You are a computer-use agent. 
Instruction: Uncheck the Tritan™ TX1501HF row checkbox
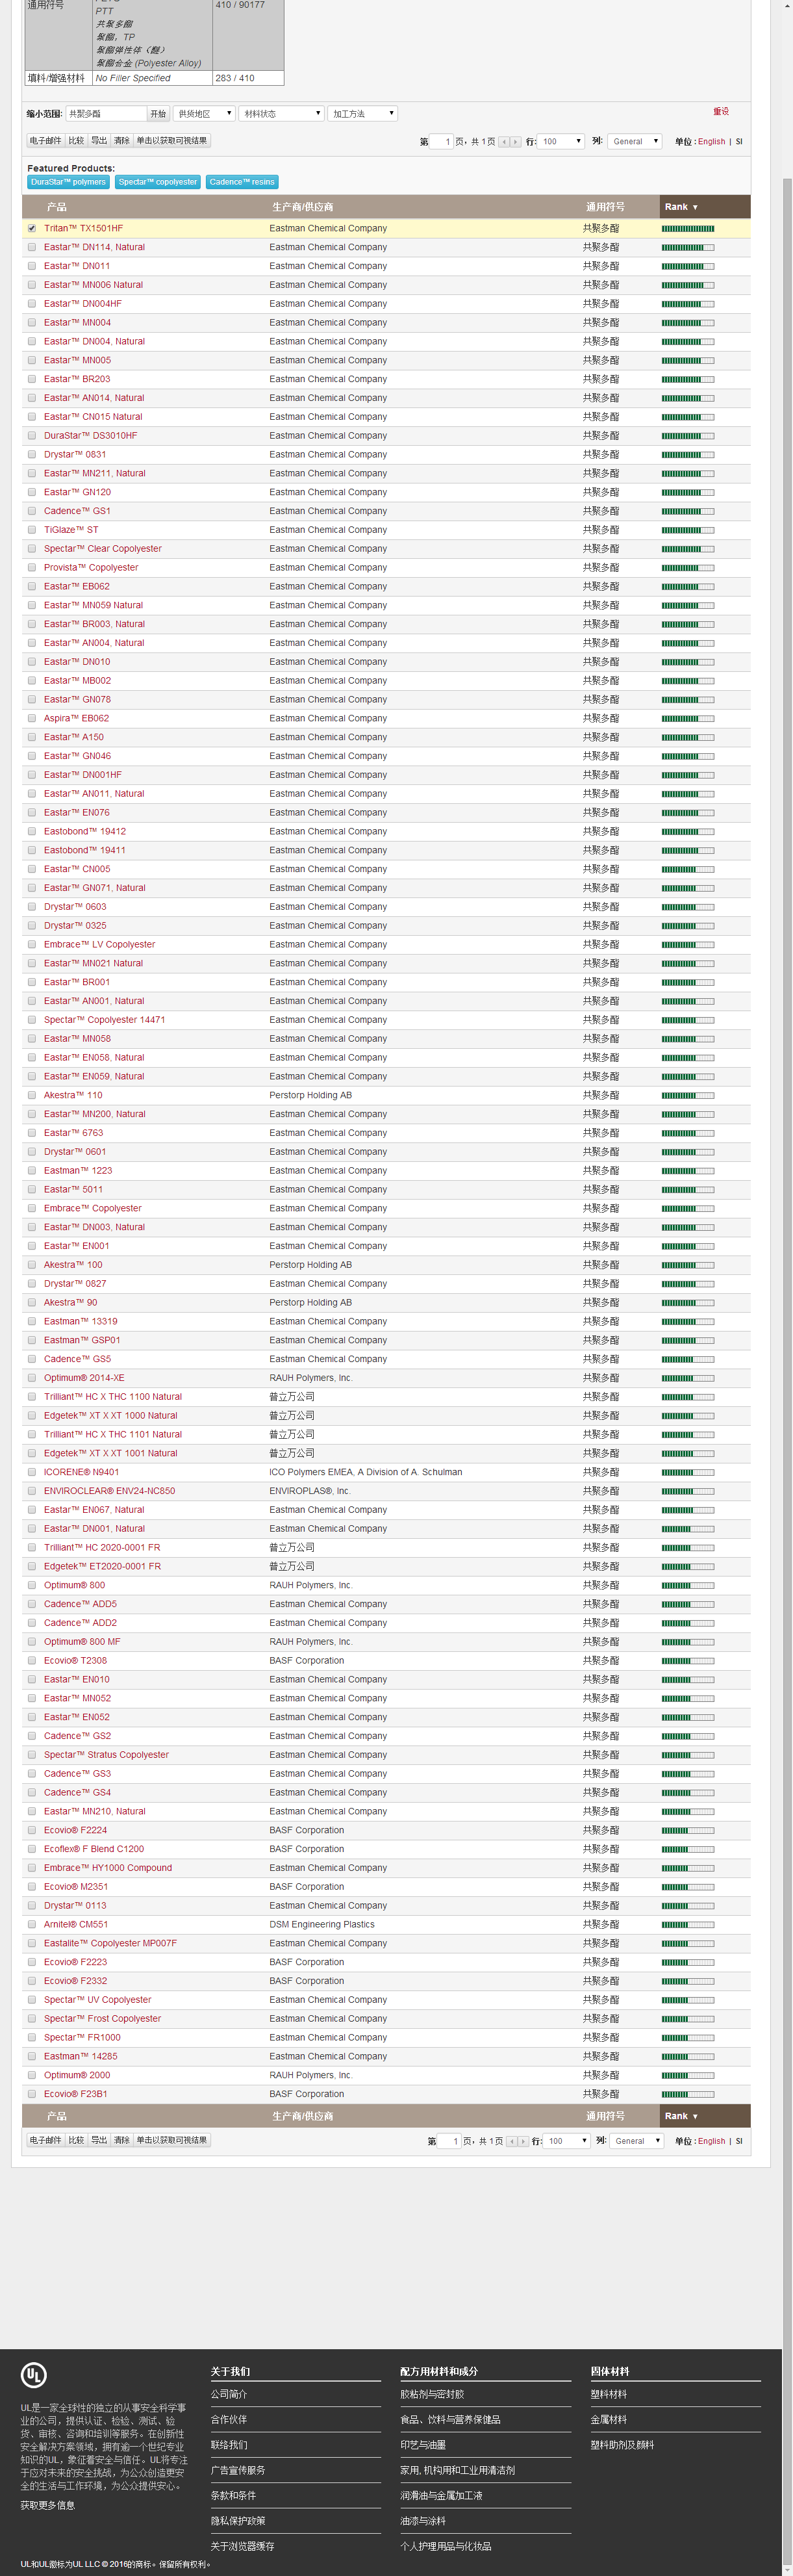[x=32, y=228]
